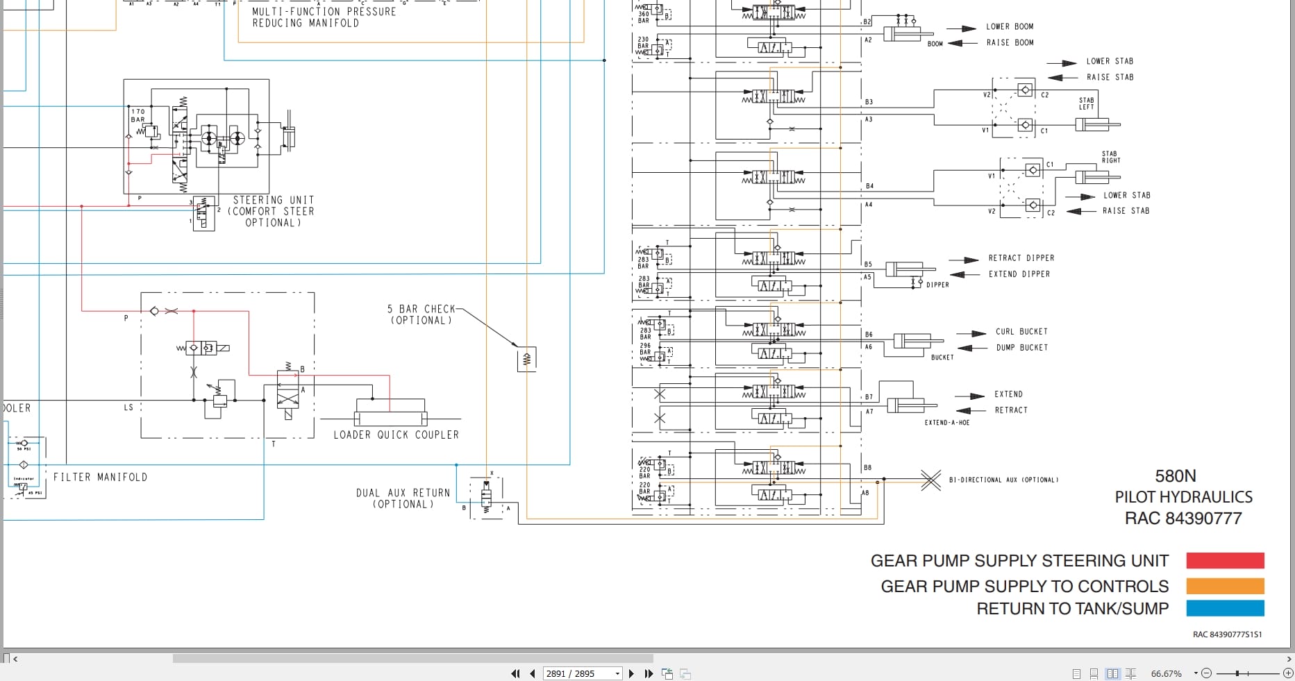
Task: Toggle continuous facing pages view
Action: point(1131,673)
